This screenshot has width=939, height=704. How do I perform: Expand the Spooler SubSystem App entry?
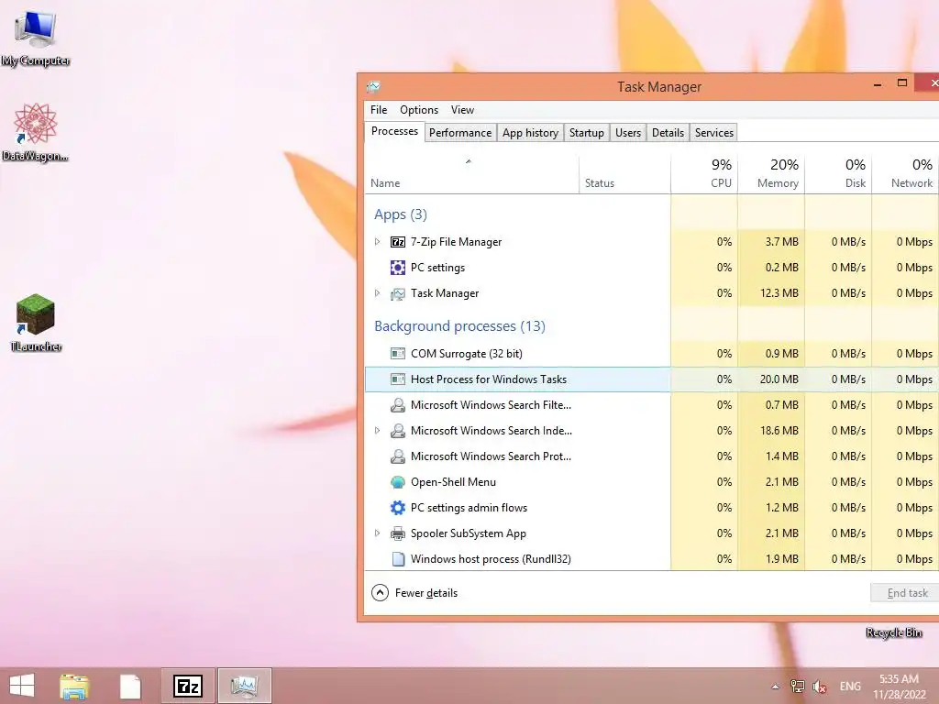[x=377, y=533]
